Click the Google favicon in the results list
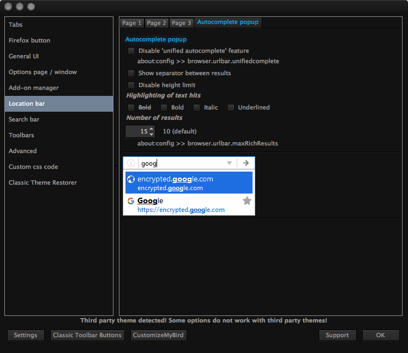Viewport: 408px width, 353px height. click(131, 201)
